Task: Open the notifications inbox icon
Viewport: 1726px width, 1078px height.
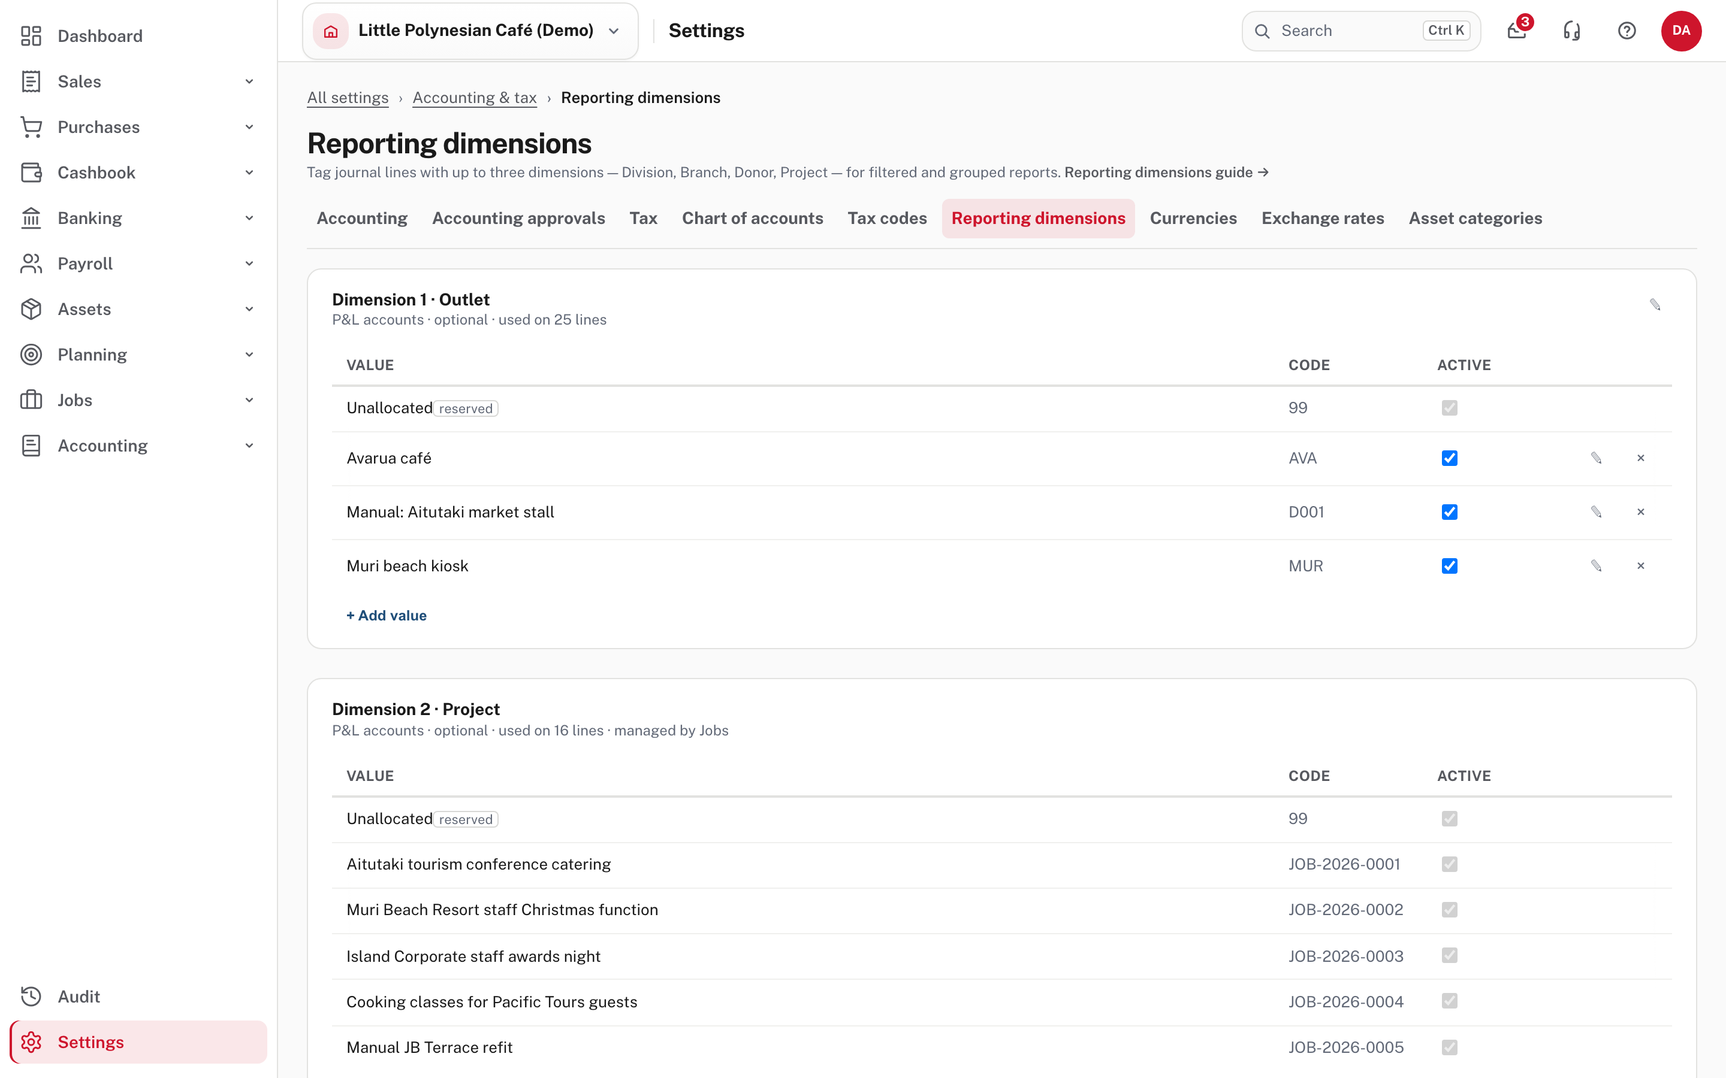Action: tap(1516, 31)
